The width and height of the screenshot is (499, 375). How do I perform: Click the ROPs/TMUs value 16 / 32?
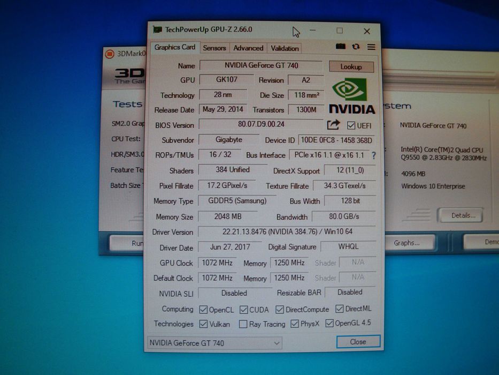tap(220, 155)
